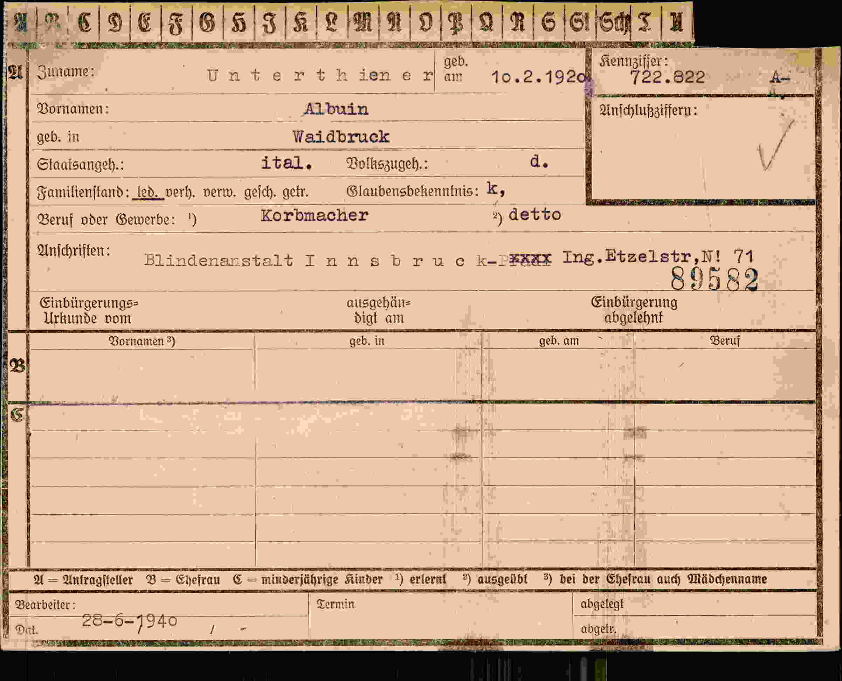Click the Zuname: field label

pos(66,72)
